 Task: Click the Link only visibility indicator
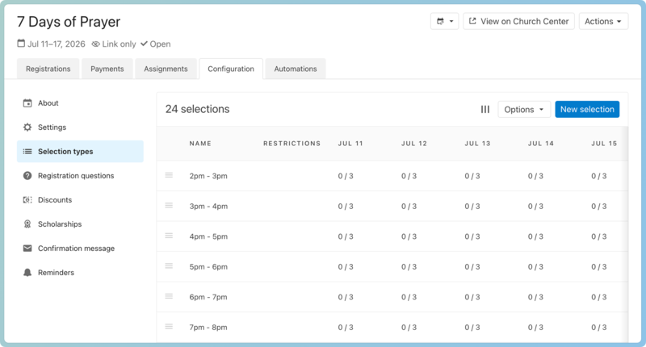(x=114, y=44)
